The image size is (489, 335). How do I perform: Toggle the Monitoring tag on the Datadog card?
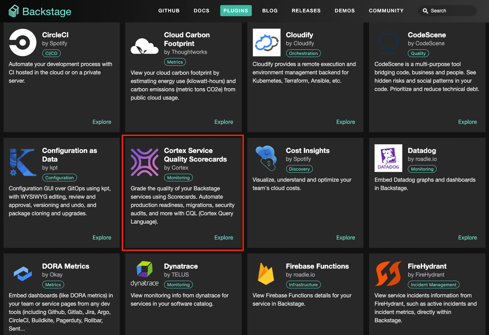(422, 169)
